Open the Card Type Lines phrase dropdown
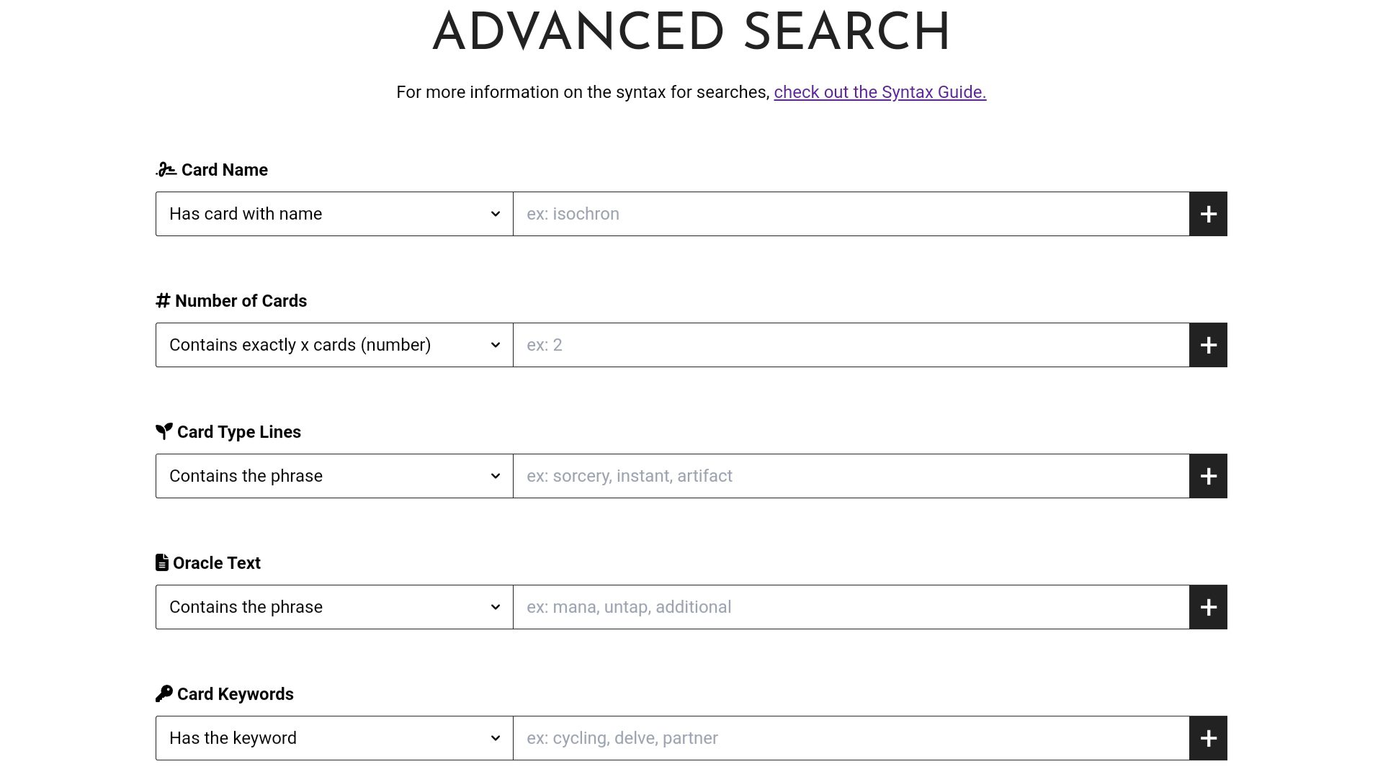Viewport: 1383px width, 769px height. (334, 476)
